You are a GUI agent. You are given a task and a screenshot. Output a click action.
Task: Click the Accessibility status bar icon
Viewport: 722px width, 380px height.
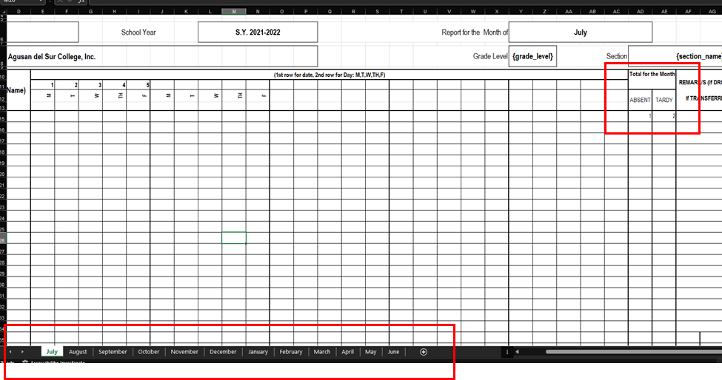25,363
